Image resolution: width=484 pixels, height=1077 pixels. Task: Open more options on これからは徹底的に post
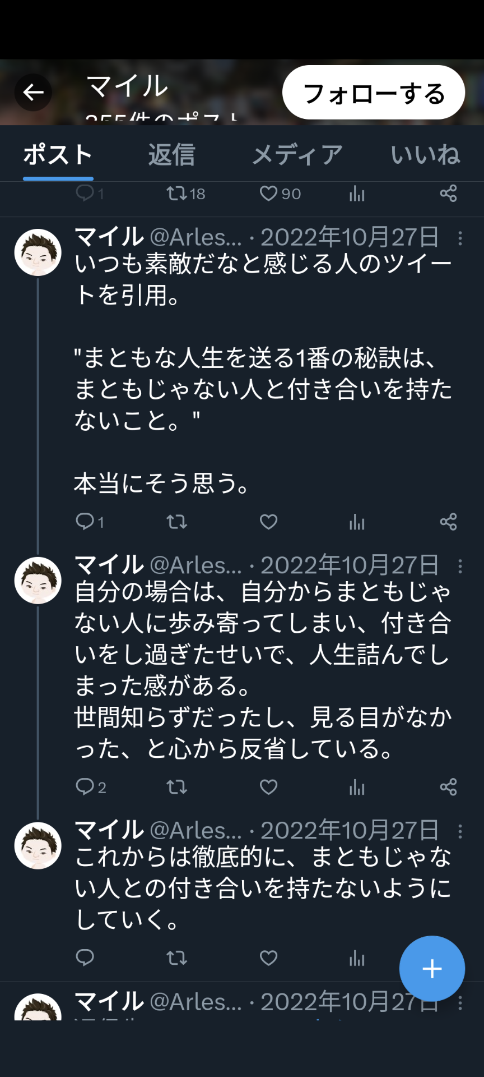[x=460, y=832]
